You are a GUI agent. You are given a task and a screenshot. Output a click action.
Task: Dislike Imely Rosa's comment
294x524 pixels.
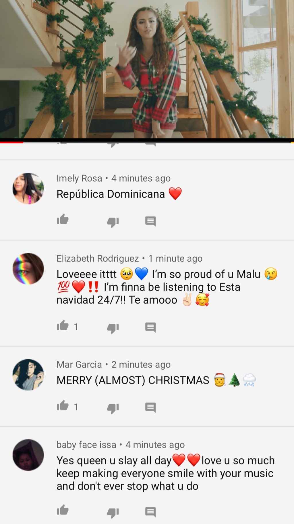[113, 222]
